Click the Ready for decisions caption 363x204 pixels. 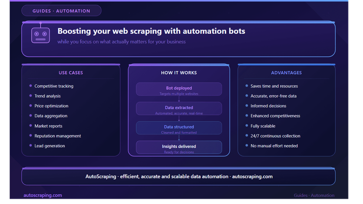[179, 152]
